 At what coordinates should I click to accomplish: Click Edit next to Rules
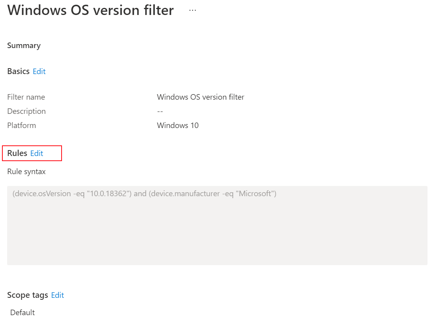point(36,153)
